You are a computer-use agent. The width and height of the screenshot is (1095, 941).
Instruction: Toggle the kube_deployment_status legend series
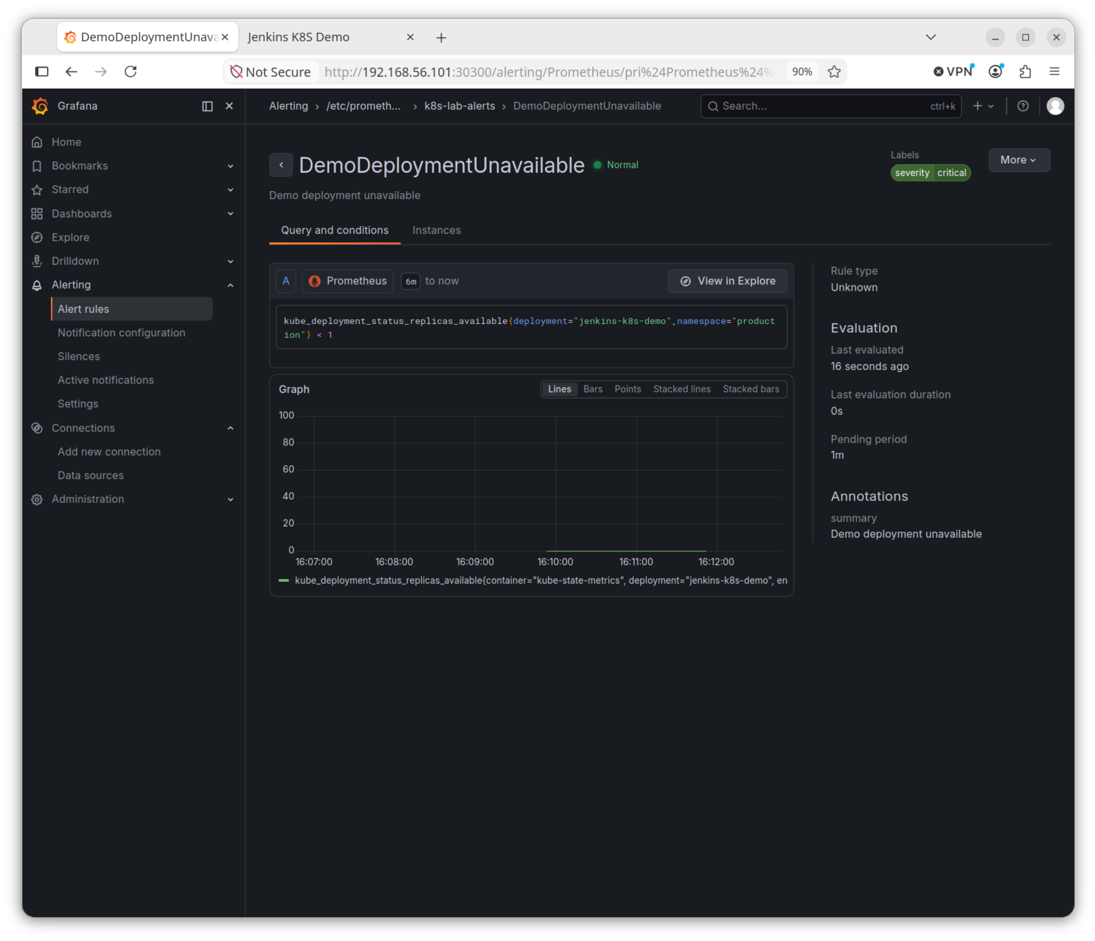point(541,581)
